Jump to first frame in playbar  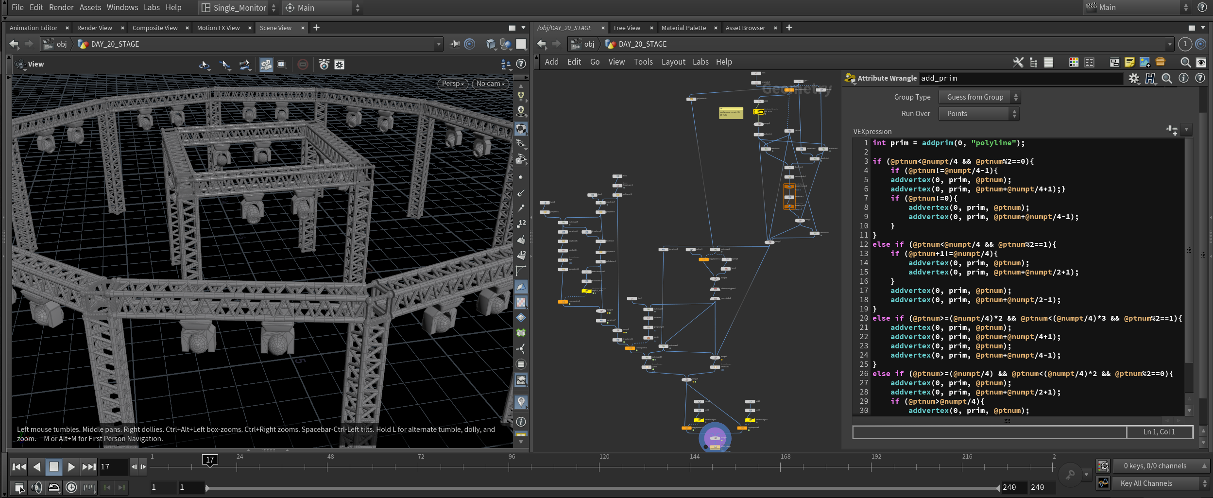pyautogui.click(x=19, y=467)
